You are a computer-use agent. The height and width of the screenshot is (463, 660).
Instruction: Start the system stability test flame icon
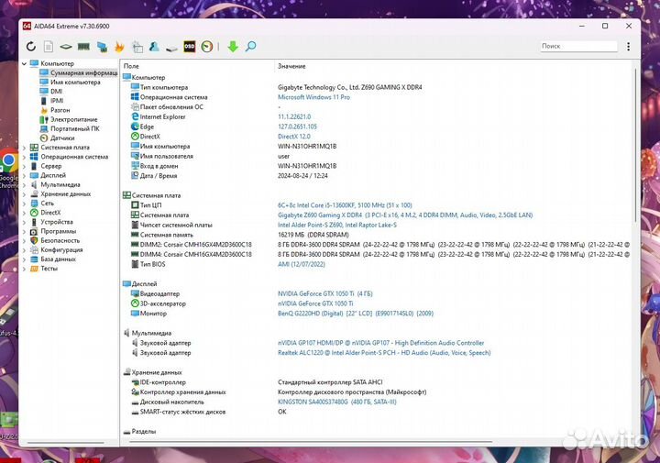[x=119, y=46]
